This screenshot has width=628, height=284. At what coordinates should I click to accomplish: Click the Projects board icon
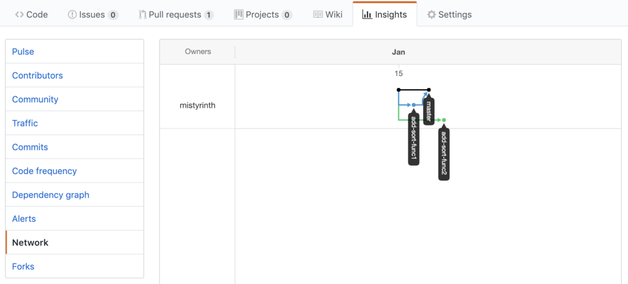point(239,14)
